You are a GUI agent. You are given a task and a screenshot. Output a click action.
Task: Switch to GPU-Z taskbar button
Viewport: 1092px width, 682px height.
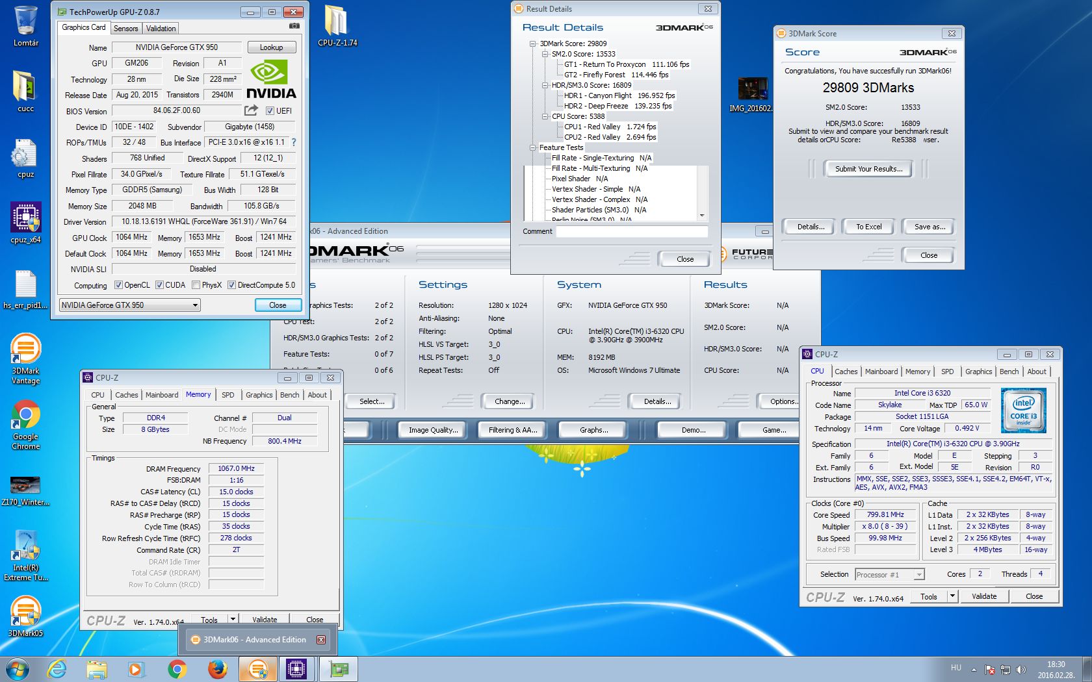pyautogui.click(x=338, y=669)
